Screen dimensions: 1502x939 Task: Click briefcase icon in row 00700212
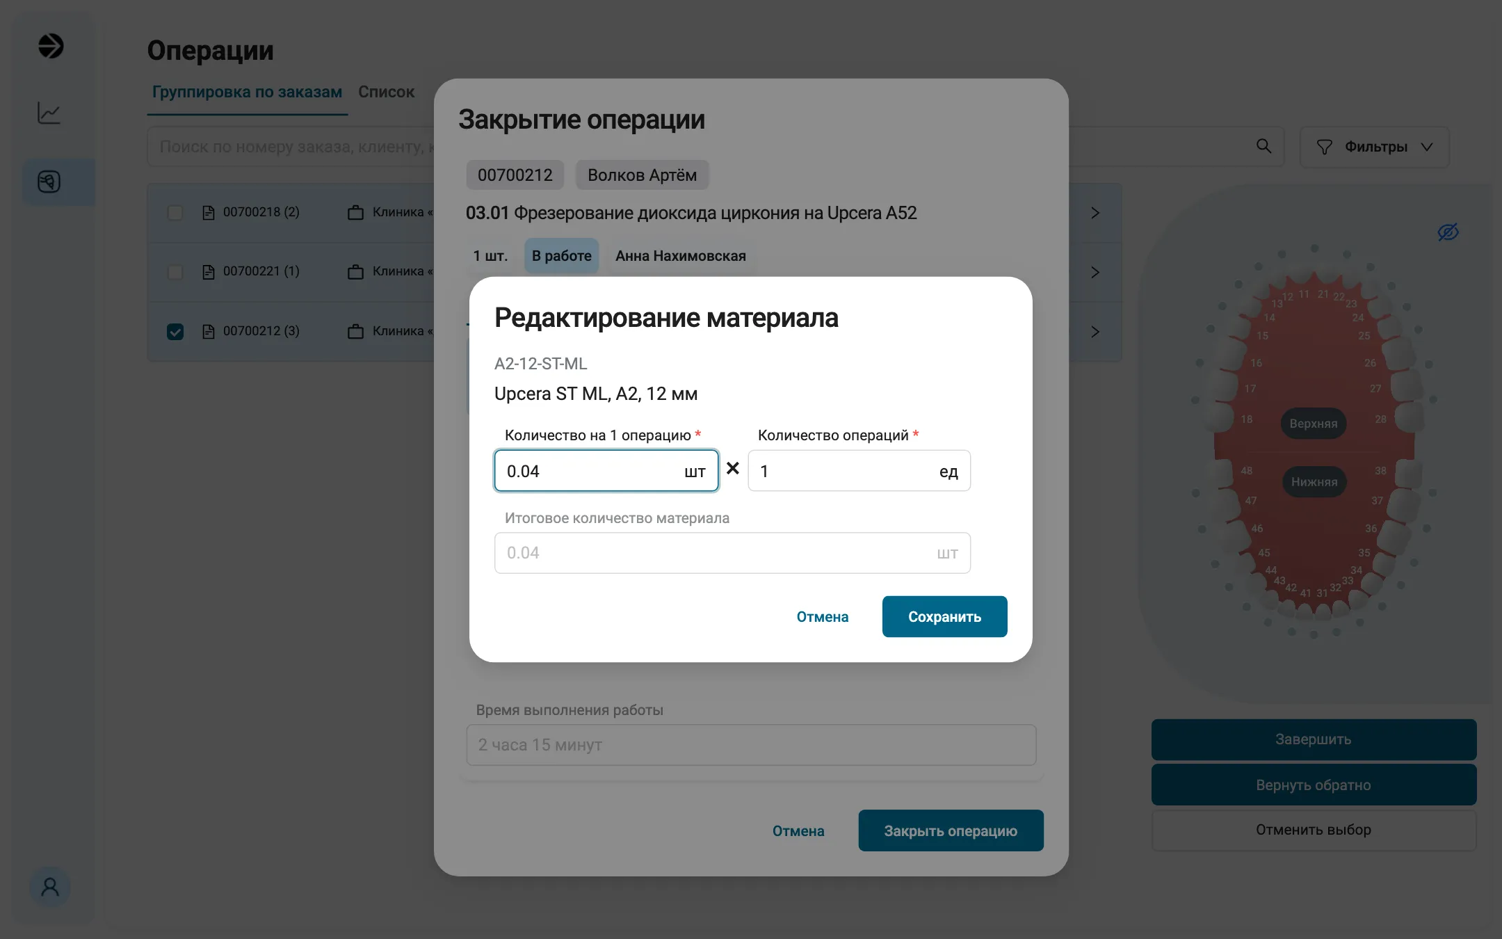(355, 331)
